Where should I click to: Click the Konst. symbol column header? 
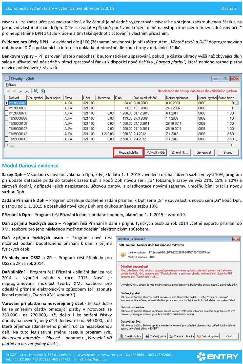(207, 98)
